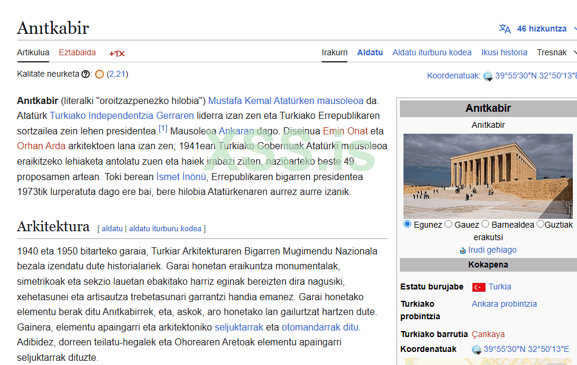Expand the Tresnak tools menu
Image resolution: width=577 pixels, height=365 pixels.
pos(556,52)
